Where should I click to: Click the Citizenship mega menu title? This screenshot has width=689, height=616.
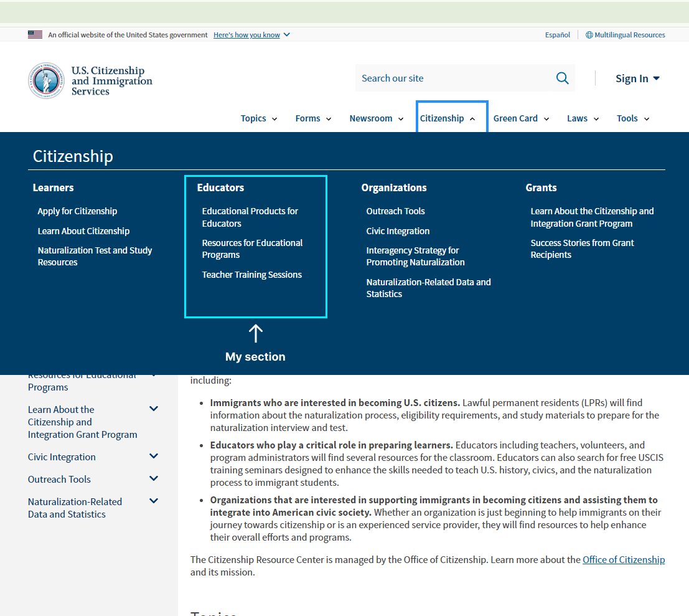click(x=73, y=156)
